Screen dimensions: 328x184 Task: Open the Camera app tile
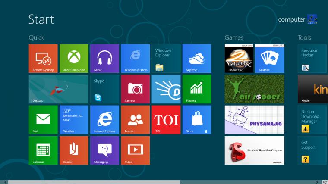tap(136, 89)
